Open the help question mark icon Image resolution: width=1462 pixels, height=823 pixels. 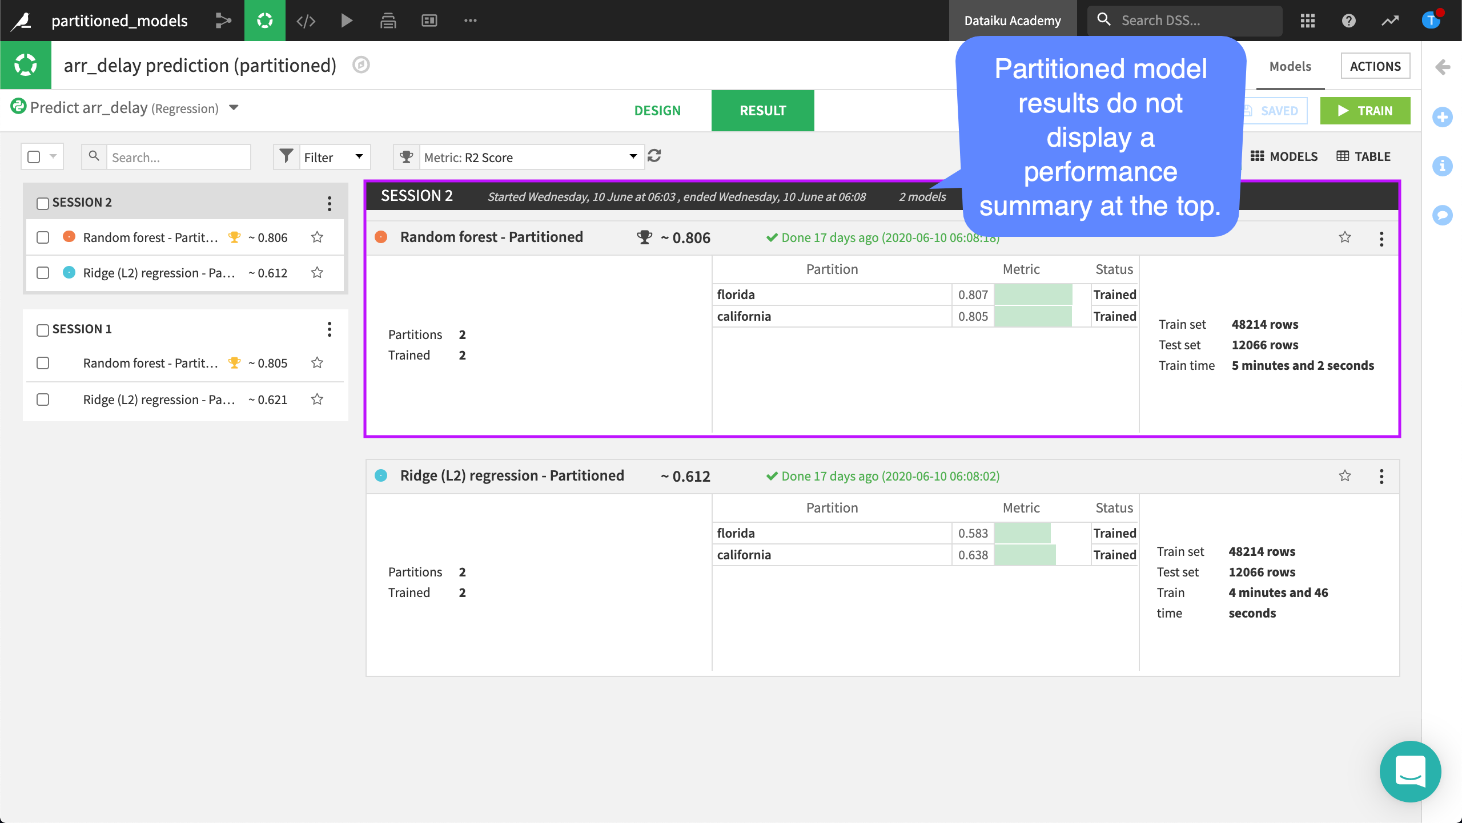(x=1348, y=21)
